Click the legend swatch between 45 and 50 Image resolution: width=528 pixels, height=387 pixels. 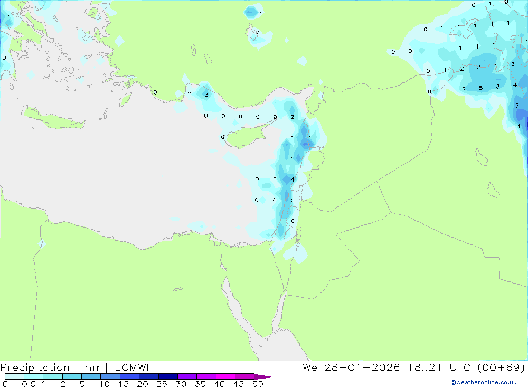(244, 376)
